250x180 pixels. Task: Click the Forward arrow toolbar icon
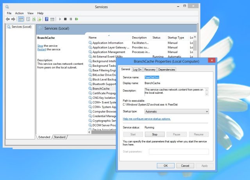(13, 19)
